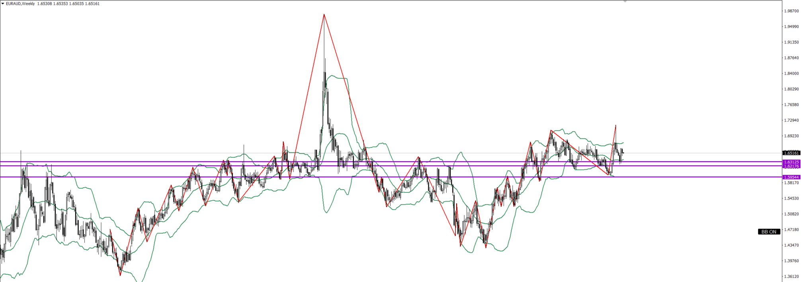This screenshot has width=801, height=282.
Task: Click the 1.84000 price scale label
Action: [791, 74]
